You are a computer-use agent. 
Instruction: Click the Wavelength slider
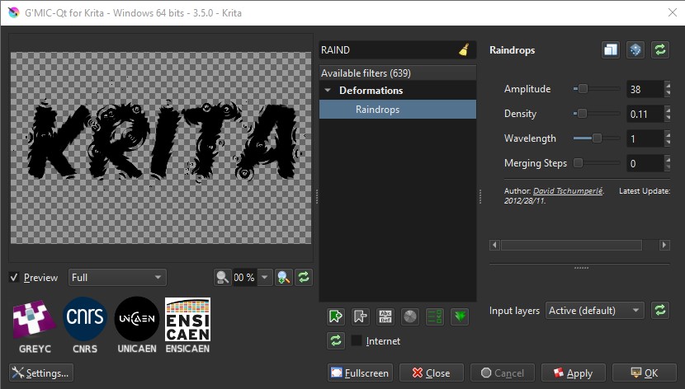[596, 138]
